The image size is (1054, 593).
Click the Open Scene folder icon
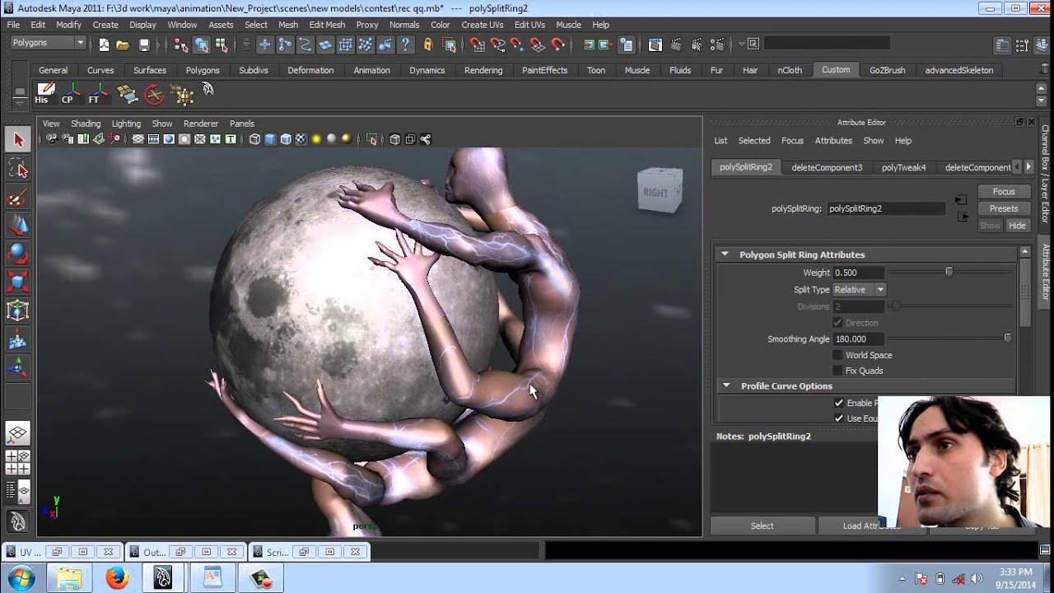(123, 44)
